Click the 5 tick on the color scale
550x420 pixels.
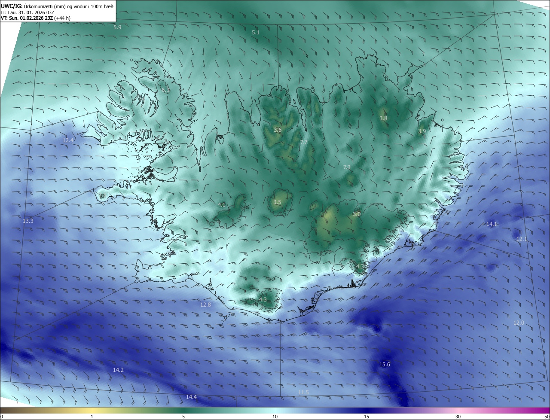183,417
